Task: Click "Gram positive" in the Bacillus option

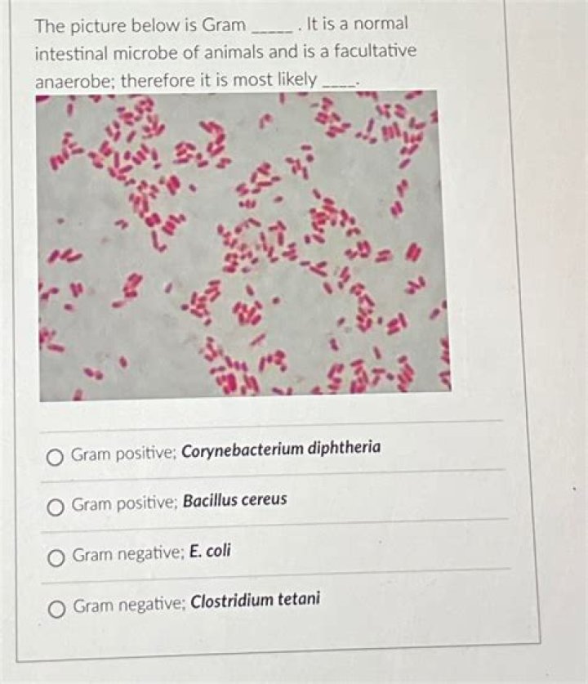Action: [x=123, y=503]
